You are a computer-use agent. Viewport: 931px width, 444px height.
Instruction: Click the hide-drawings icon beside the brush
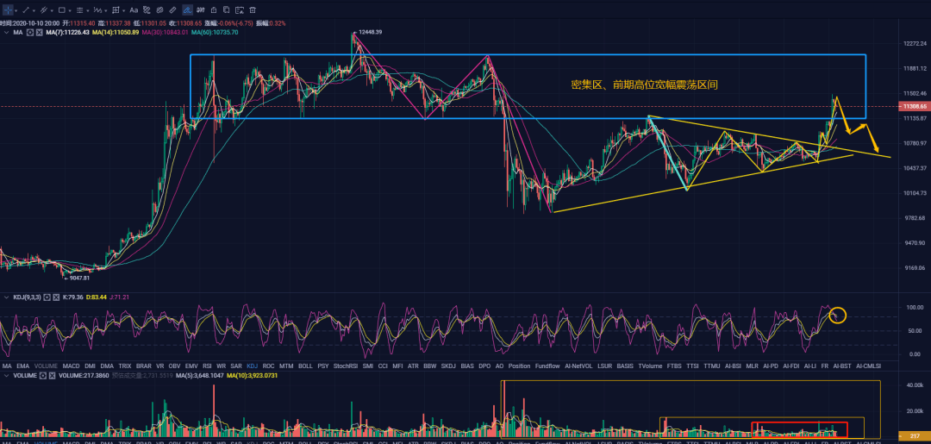tap(201, 10)
